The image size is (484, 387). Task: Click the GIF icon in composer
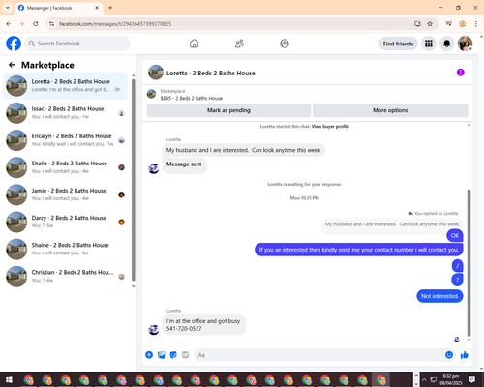click(185, 355)
